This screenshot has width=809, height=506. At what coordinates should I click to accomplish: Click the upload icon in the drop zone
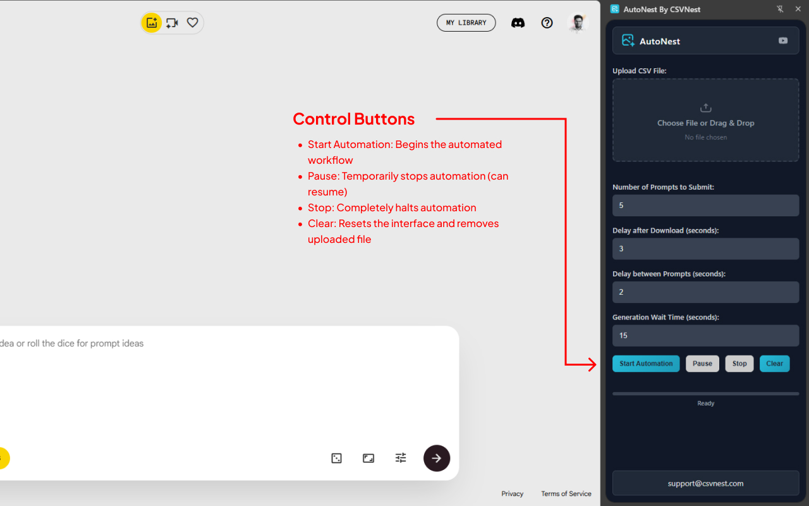click(706, 108)
